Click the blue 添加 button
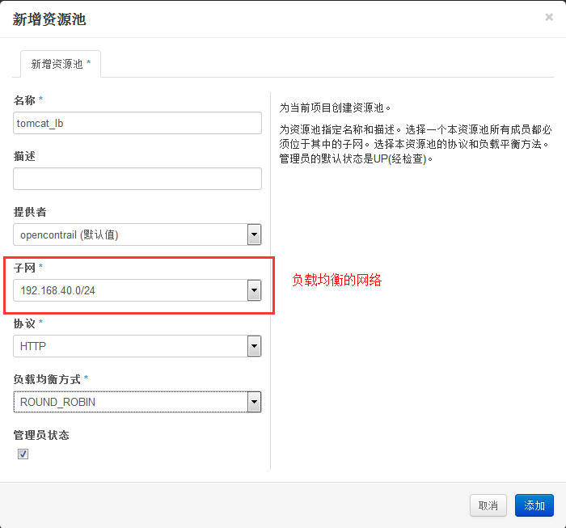This screenshot has width=566, height=528. tap(534, 505)
